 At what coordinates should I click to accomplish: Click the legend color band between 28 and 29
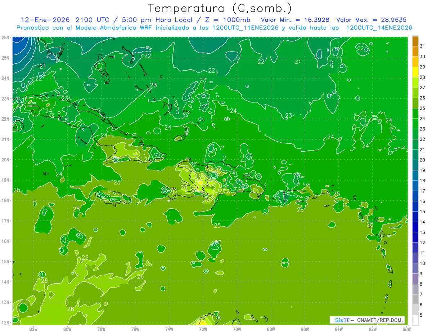coord(415,72)
